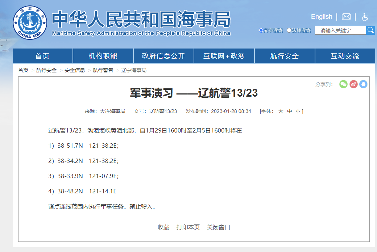Screen dimensions: 377x252
Task: Click coordinate line 2) 38-34.2N 121-38.2E
Action: point(83,161)
